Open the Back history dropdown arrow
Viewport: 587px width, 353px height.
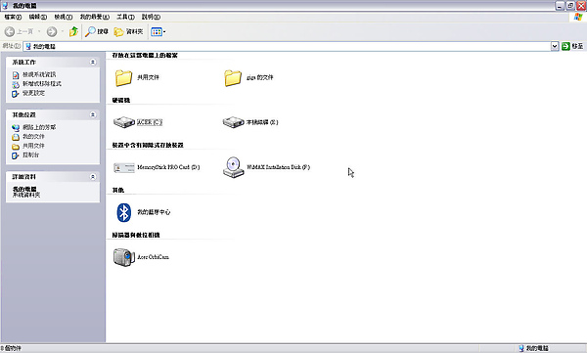(39, 32)
